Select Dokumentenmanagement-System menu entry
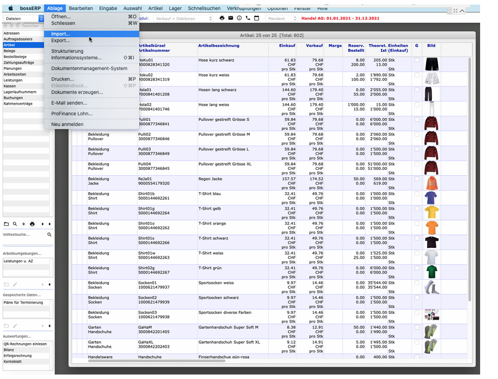Viewport: 498px width, 379px height. (x=89, y=69)
